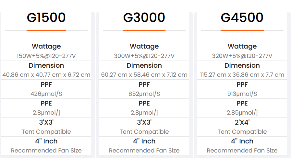Viewport: 291px width, 158px height.
Task: Click the 426µmol/S PPF value
Action: pyautogui.click(x=46, y=94)
